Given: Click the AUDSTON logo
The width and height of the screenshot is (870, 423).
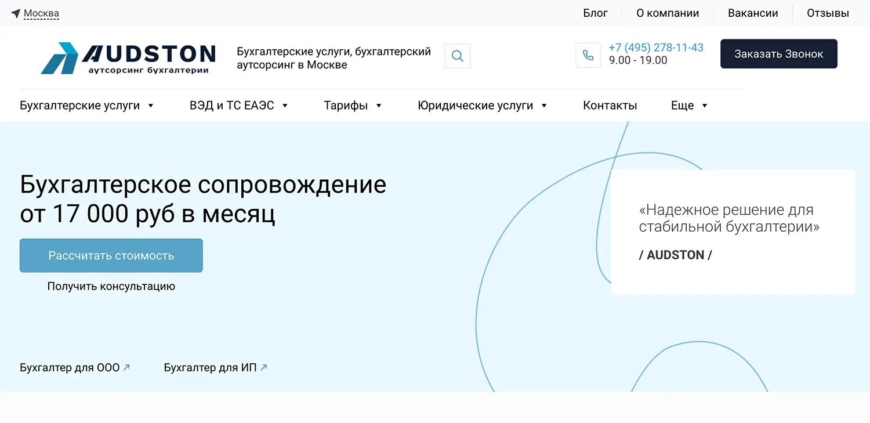Looking at the screenshot, I should (x=128, y=58).
